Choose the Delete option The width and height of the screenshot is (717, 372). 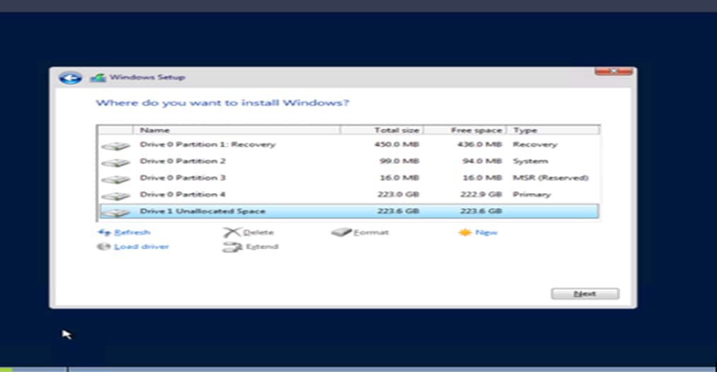[258, 232]
